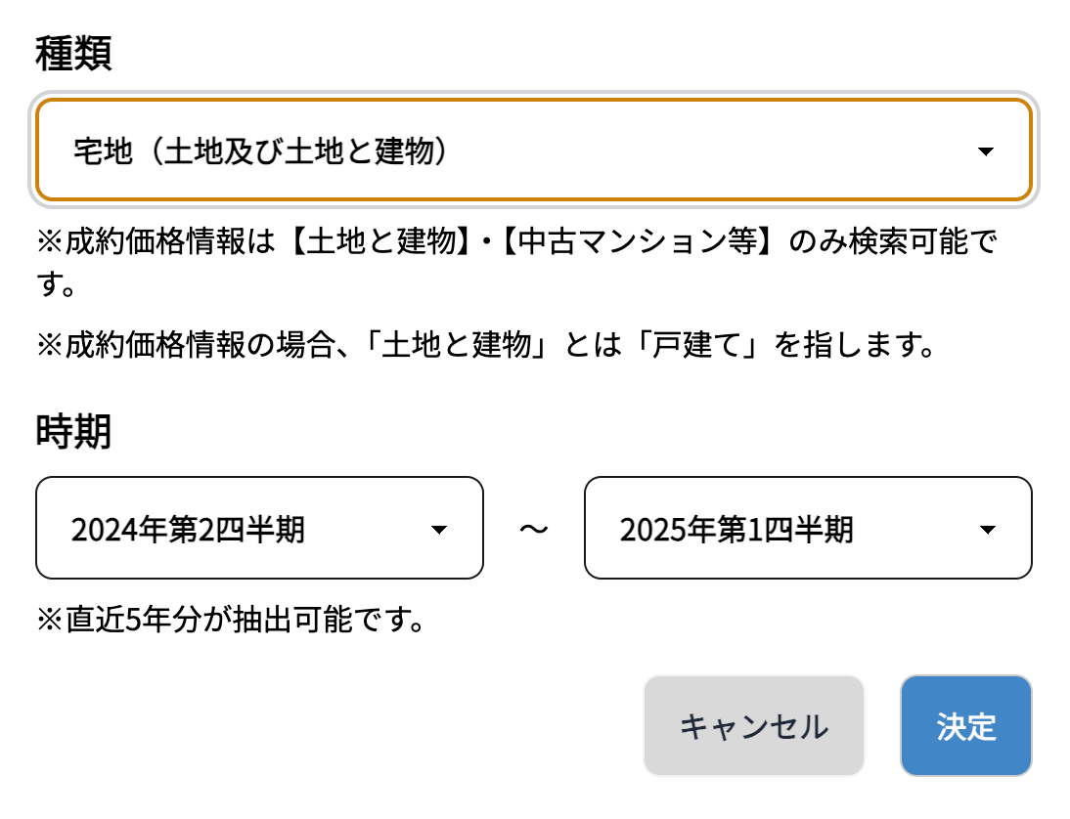Click the arrow icon beside 2024年第2四半期
The width and height of the screenshot is (1070, 819).
click(439, 530)
